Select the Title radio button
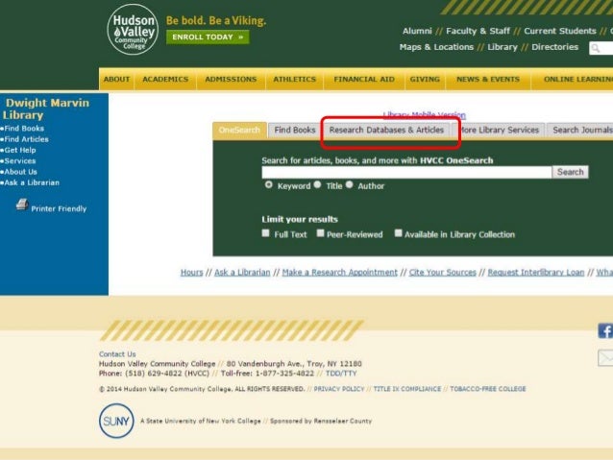Image resolution: width=613 pixels, height=460 pixels. pyautogui.click(x=317, y=184)
